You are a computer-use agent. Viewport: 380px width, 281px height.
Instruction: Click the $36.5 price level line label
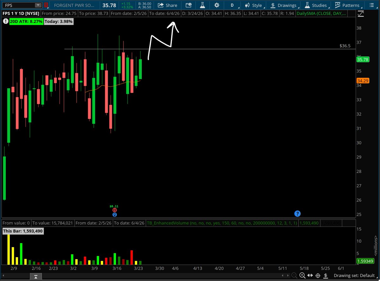[345, 46]
